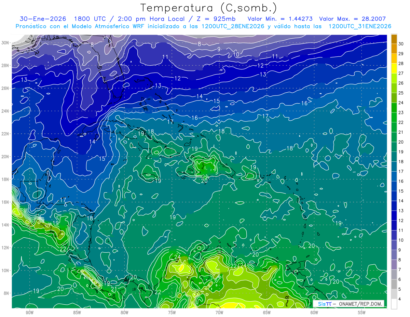Click the orange-brown swatch beside 30 in legend
The image size is (410, 317).
click(394, 39)
